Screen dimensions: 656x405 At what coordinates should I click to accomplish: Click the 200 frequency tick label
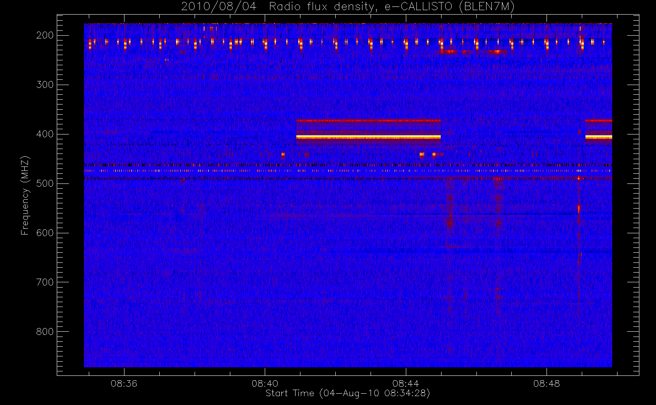click(x=45, y=35)
